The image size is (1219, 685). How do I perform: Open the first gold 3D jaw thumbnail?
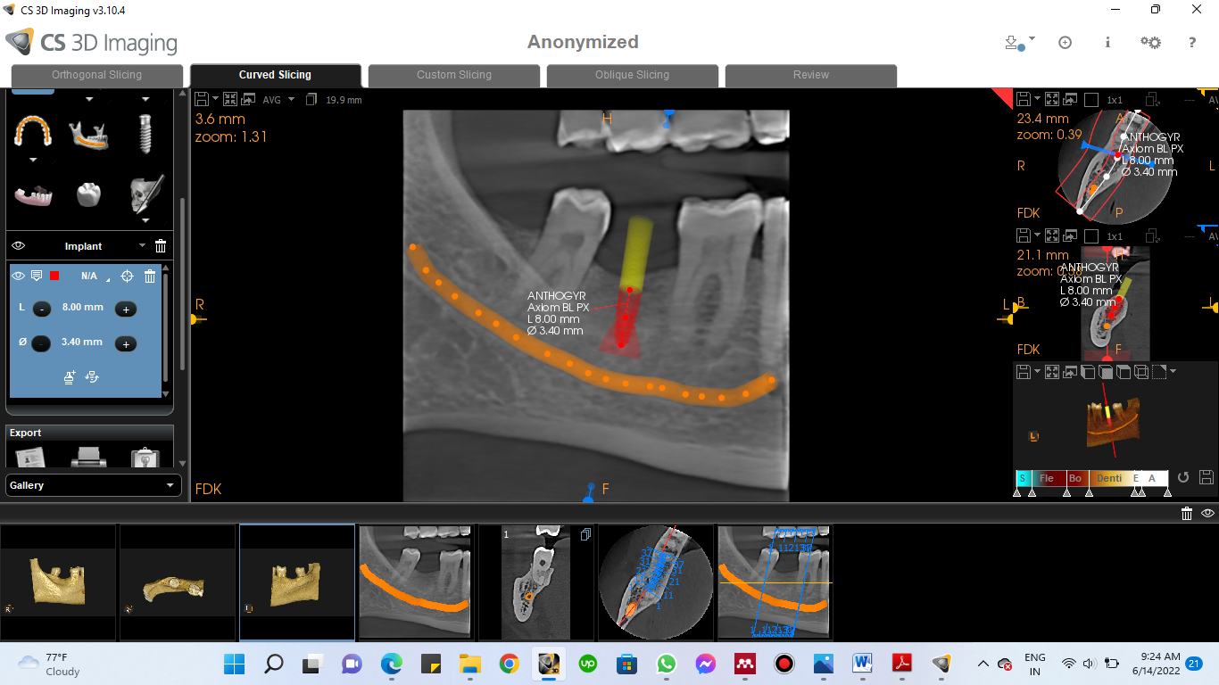tap(58, 582)
